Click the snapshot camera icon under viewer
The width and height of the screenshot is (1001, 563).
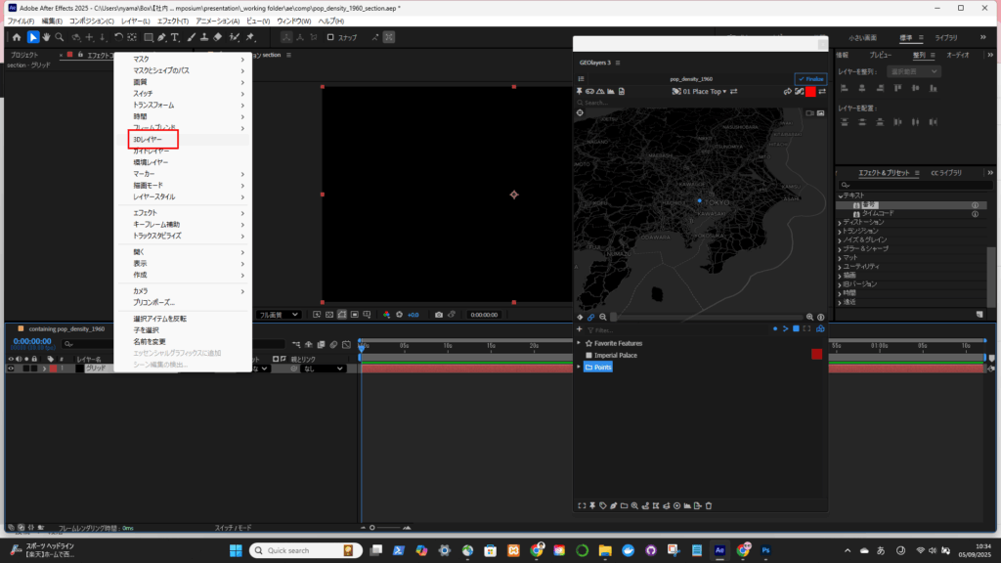click(x=439, y=315)
